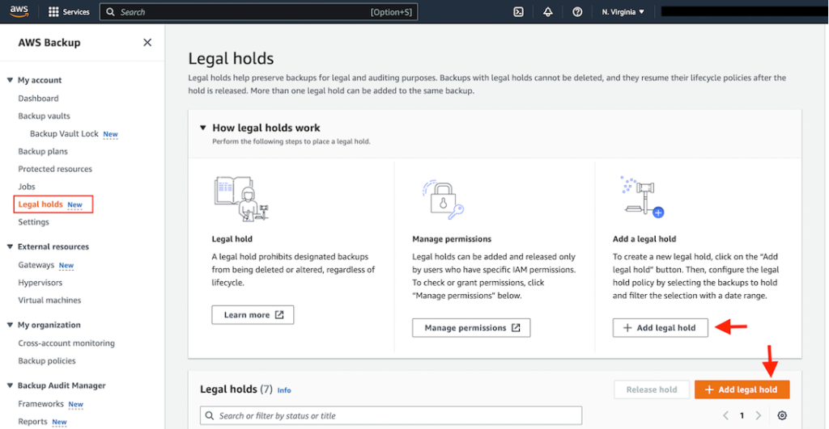The height and width of the screenshot is (429, 829).
Task: Focus the search or filter by status field
Action: coord(391,415)
